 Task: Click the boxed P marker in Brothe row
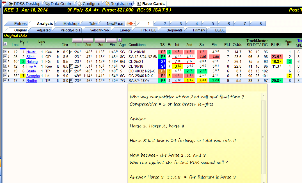tap(71, 81)
